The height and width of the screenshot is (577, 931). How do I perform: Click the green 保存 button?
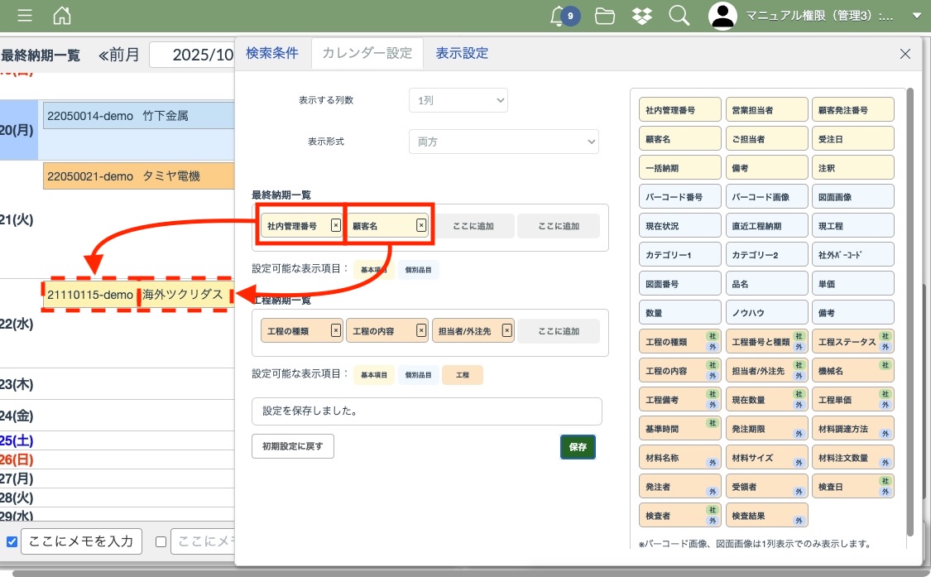click(578, 446)
